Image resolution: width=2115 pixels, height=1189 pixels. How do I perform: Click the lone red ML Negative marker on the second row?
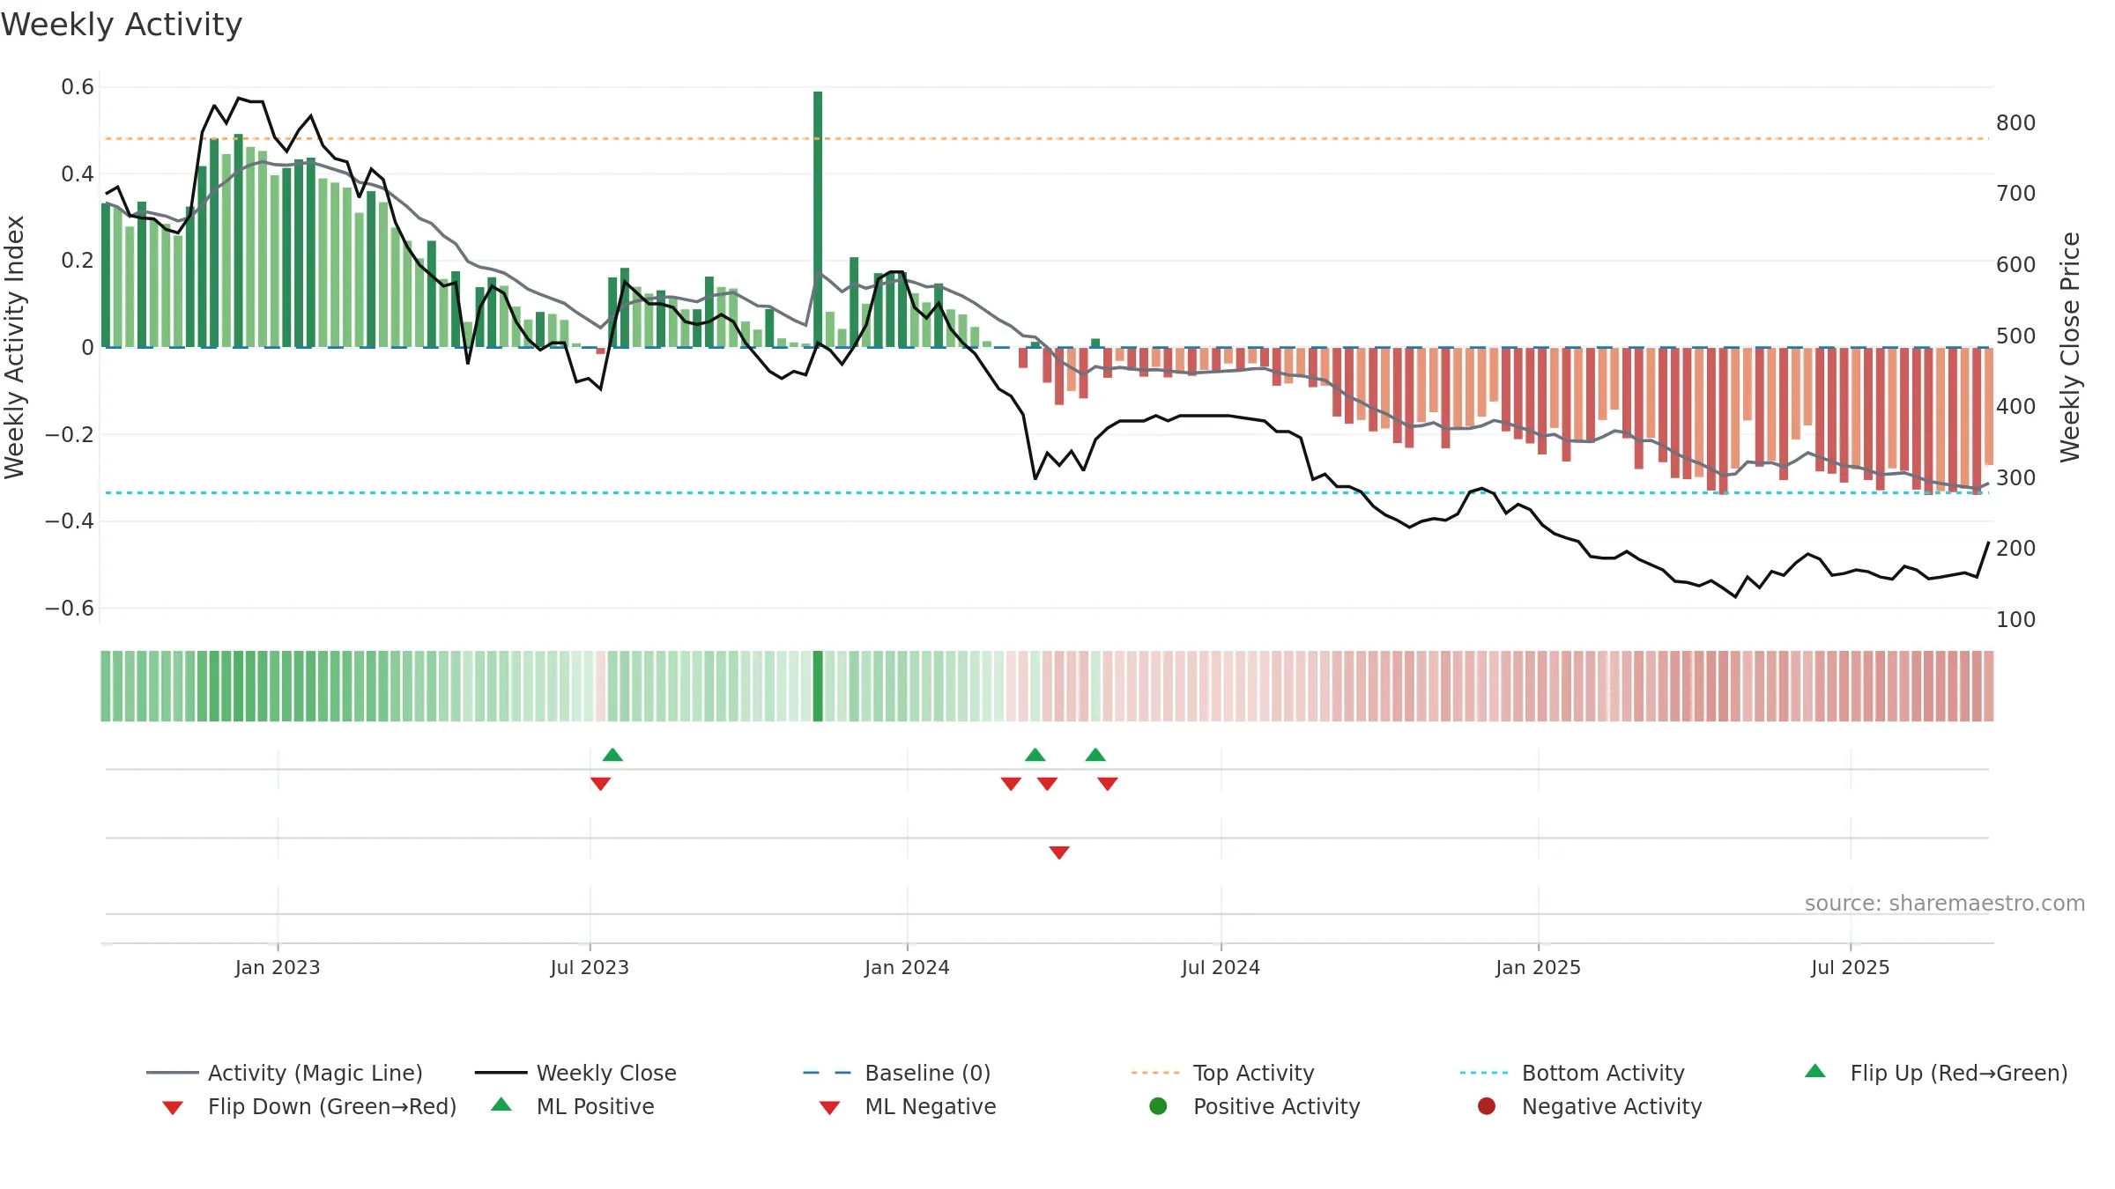1059,853
